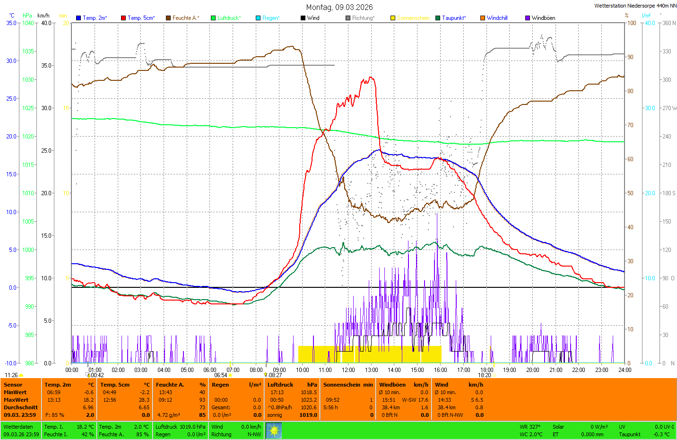677x440 pixels.
Task: Click the brown Feuchte A. legend square
Action: 168,18
